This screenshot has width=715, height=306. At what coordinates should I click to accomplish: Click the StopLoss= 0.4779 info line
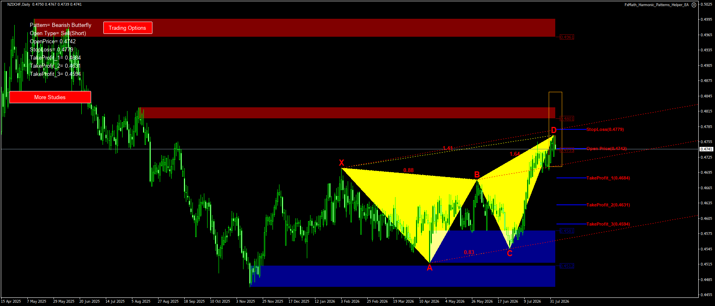[51, 49]
